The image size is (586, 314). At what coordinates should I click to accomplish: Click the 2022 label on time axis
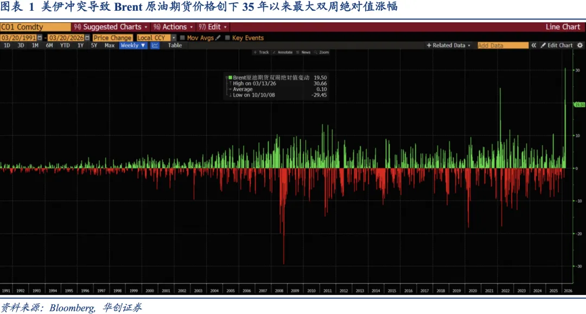(505, 291)
